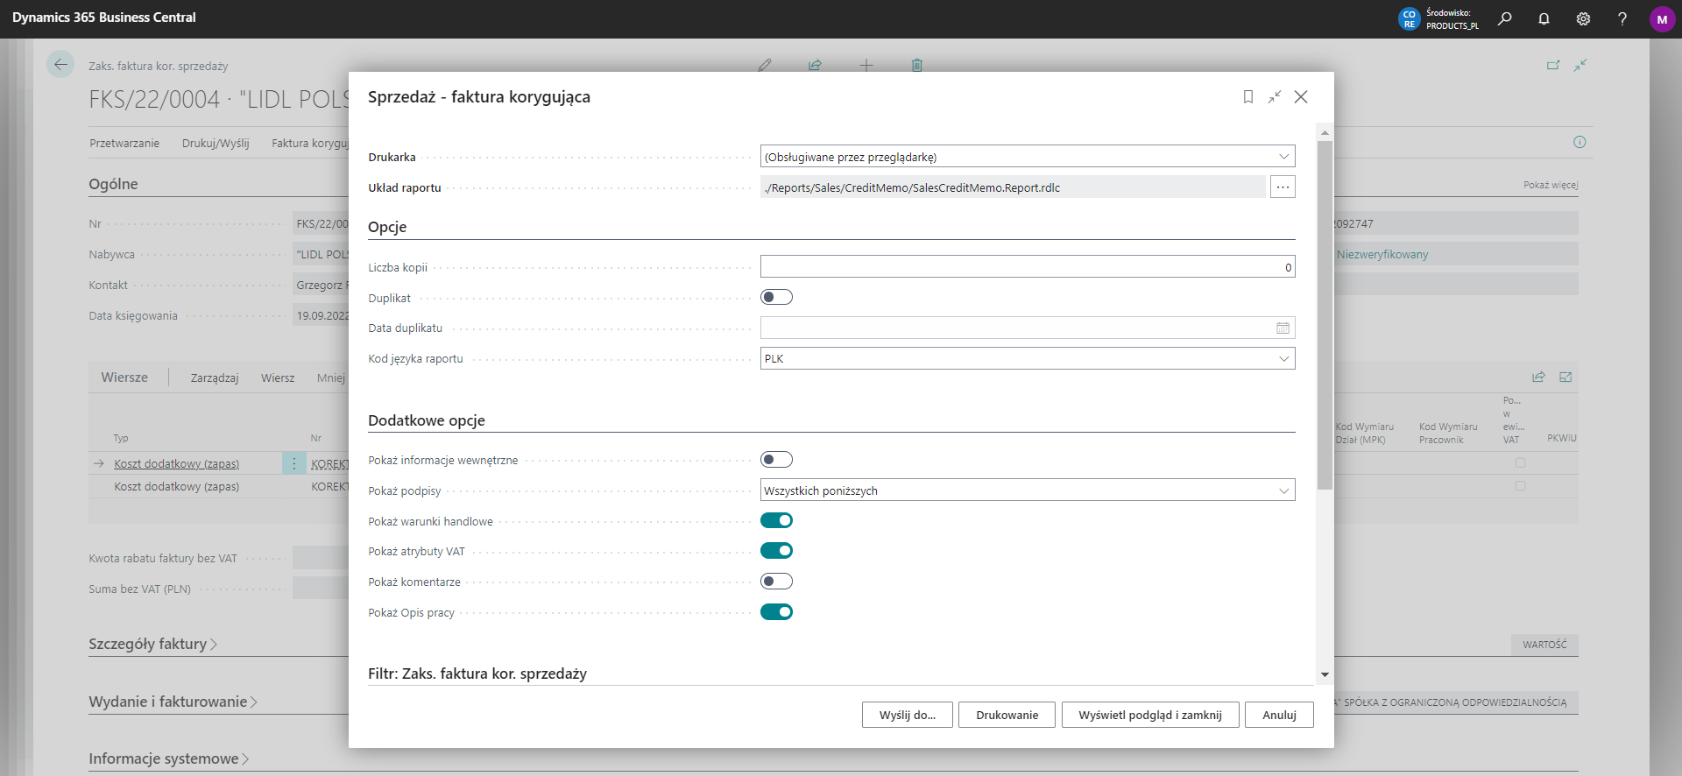Select Wiersze tab header
The height and width of the screenshot is (776, 1682).
(124, 377)
